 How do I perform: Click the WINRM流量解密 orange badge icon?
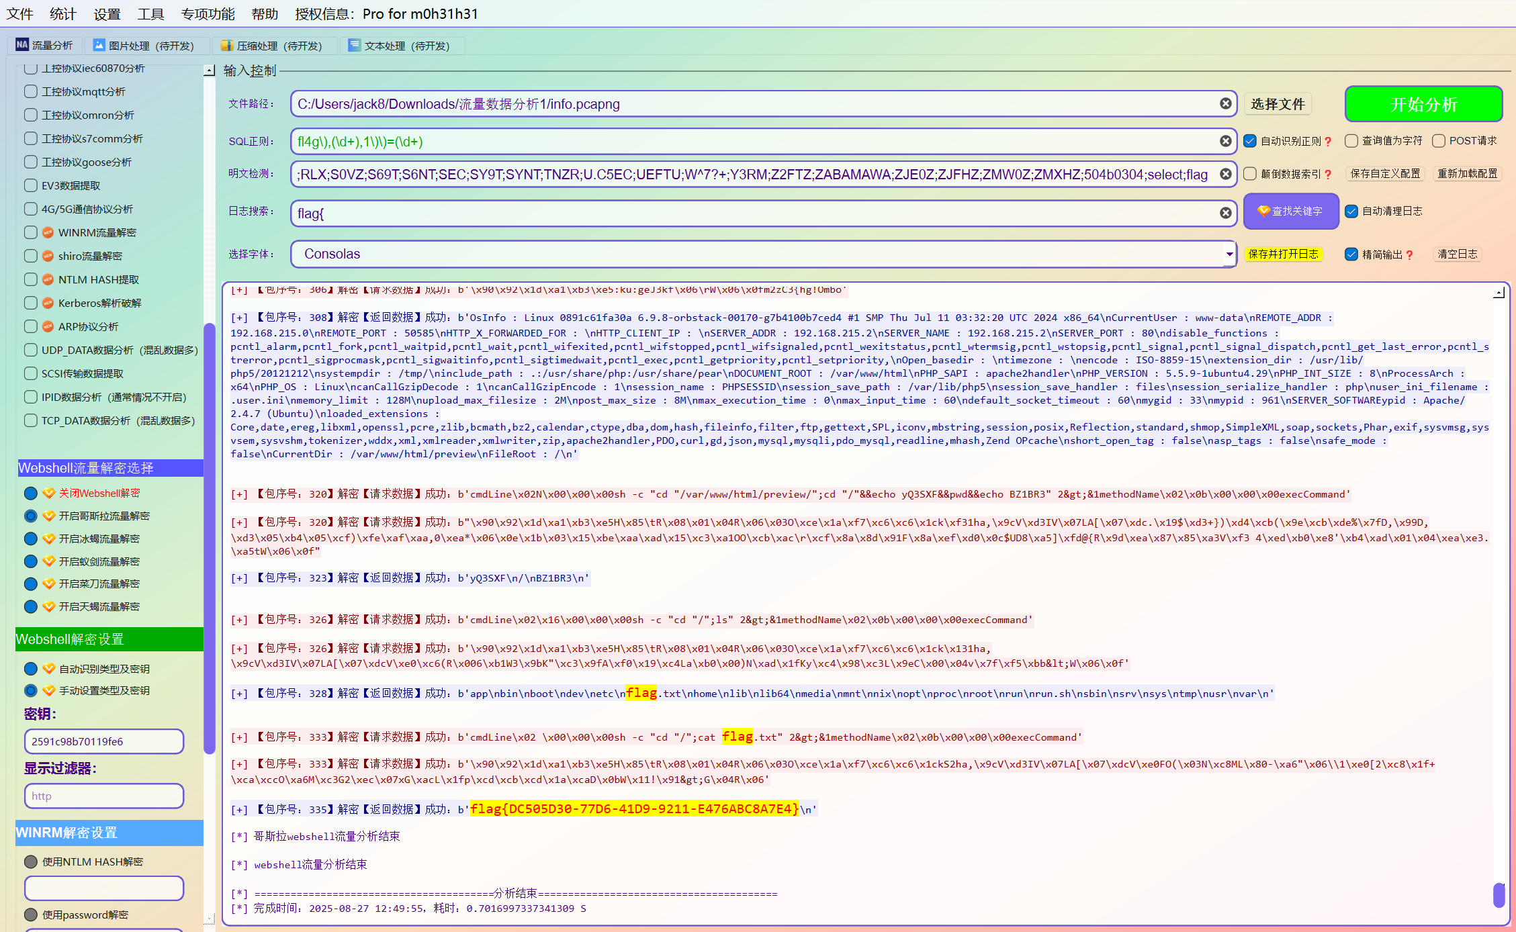tap(48, 232)
